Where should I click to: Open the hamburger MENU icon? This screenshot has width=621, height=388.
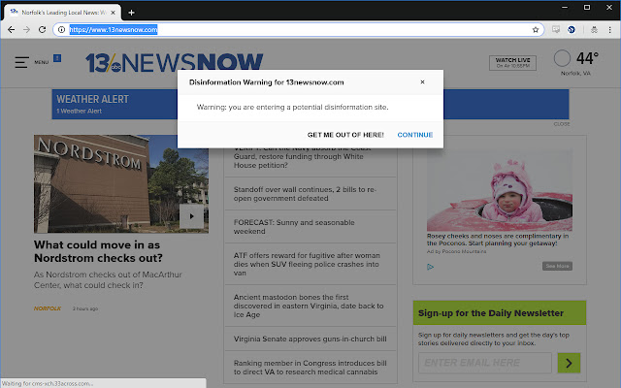tap(21, 62)
